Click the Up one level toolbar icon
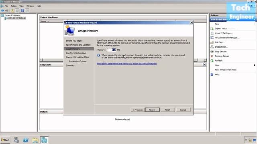The width and height of the screenshot is (257, 144). click(12, 11)
